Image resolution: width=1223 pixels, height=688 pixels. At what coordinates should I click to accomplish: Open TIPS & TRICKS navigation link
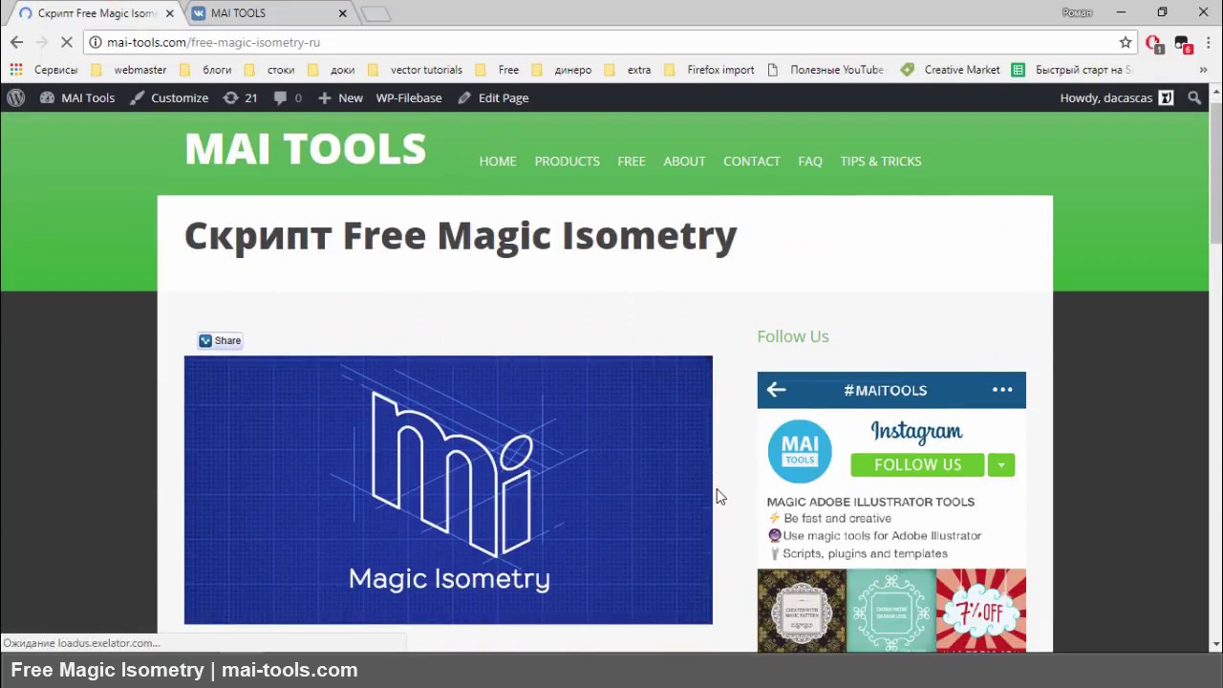point(881,161)
